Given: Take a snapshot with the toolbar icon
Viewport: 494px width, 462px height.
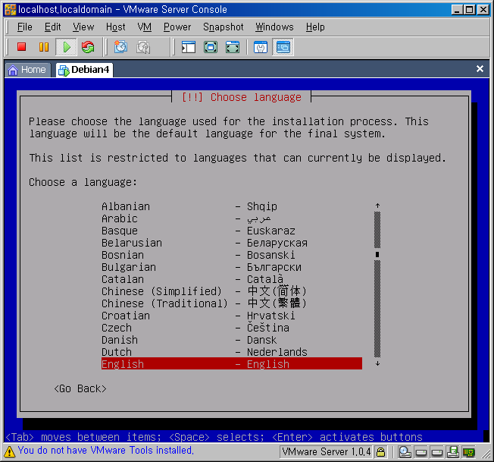Looking at the screenshot, I should click(x=120, y=47).
